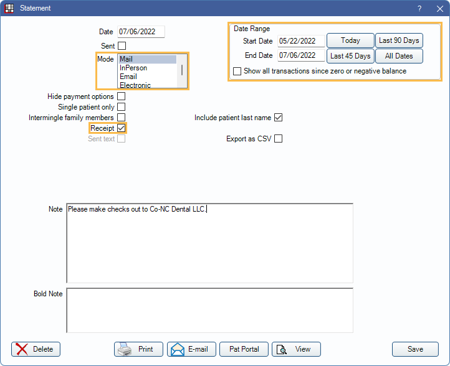
Task: Click the E-mail envelope button
Action: coord(191,349)
